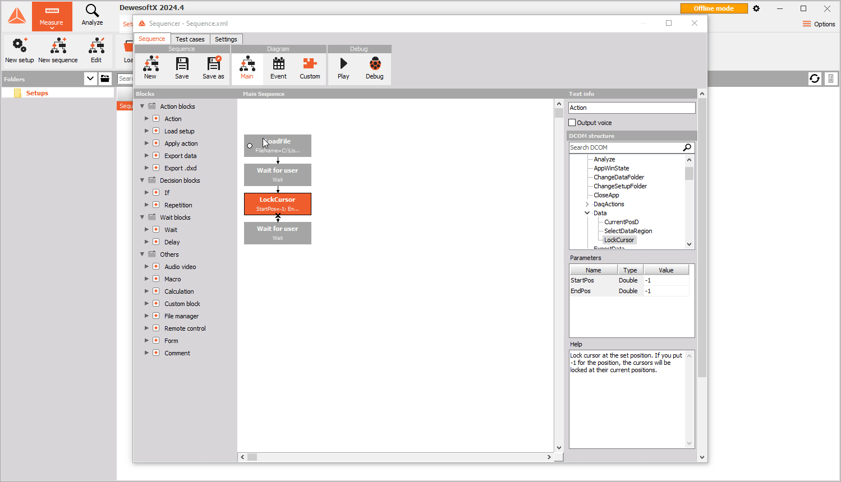Screen dimensions: 841x482
Task: Click the Dewesoft logo icon
Action: coord(16,16)
